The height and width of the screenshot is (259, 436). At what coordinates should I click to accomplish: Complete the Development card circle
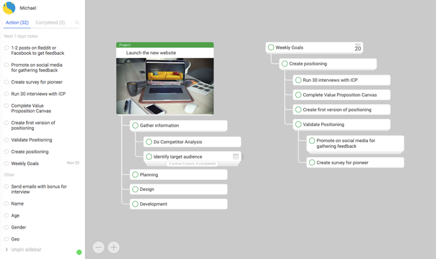[x=135, y=204]
